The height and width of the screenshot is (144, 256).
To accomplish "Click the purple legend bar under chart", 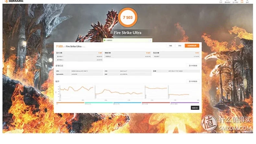I will point(184,103).
